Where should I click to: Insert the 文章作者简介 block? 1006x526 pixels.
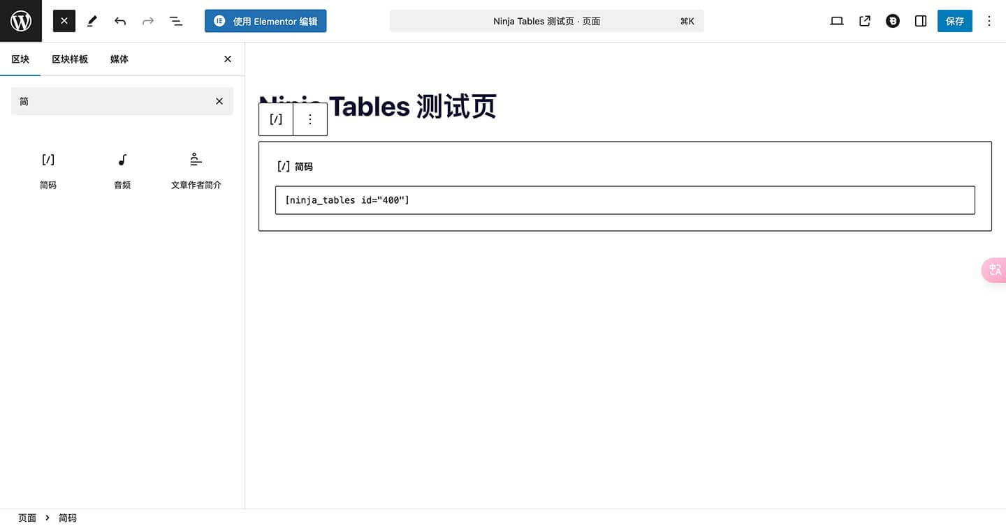196,171
